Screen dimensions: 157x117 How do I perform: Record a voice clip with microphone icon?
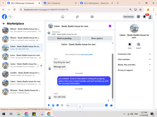(x=49, y=105)
